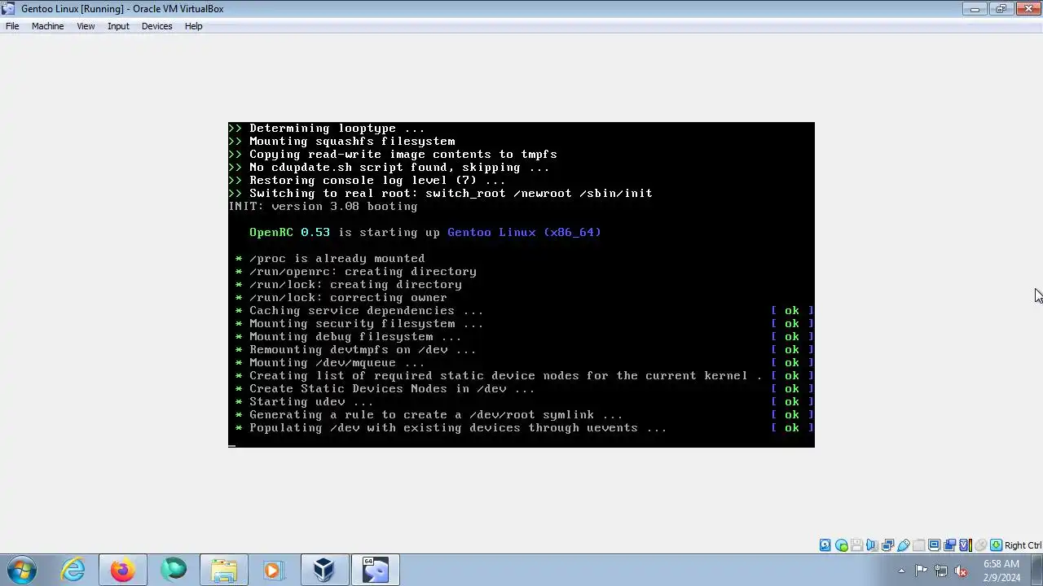Restore down the VirtualBox VM window
1043x586 pixels.
[x=1001, y=9]
